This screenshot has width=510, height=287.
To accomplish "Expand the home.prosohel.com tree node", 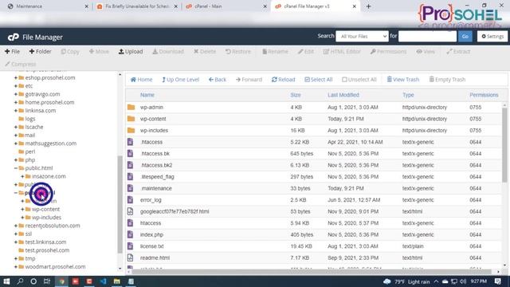I will click(x=16, y=102).
